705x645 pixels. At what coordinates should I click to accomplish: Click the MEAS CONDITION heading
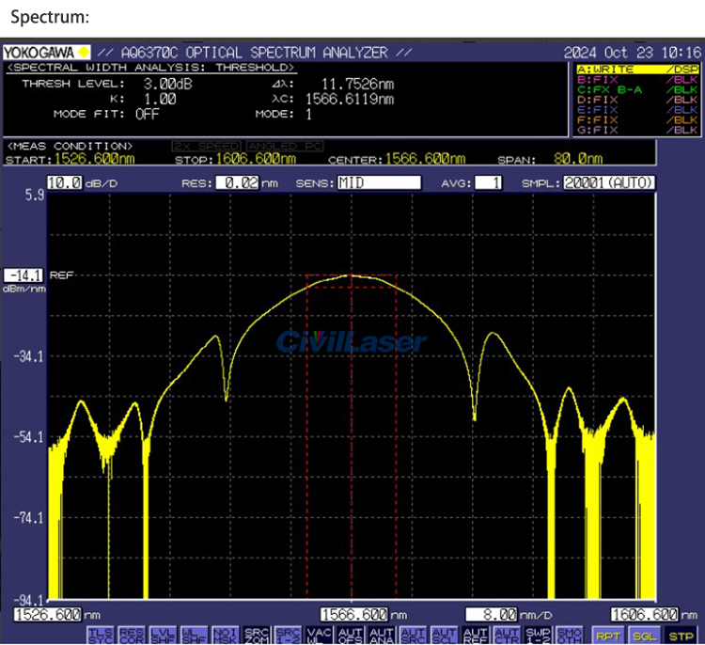coord(70,146)
